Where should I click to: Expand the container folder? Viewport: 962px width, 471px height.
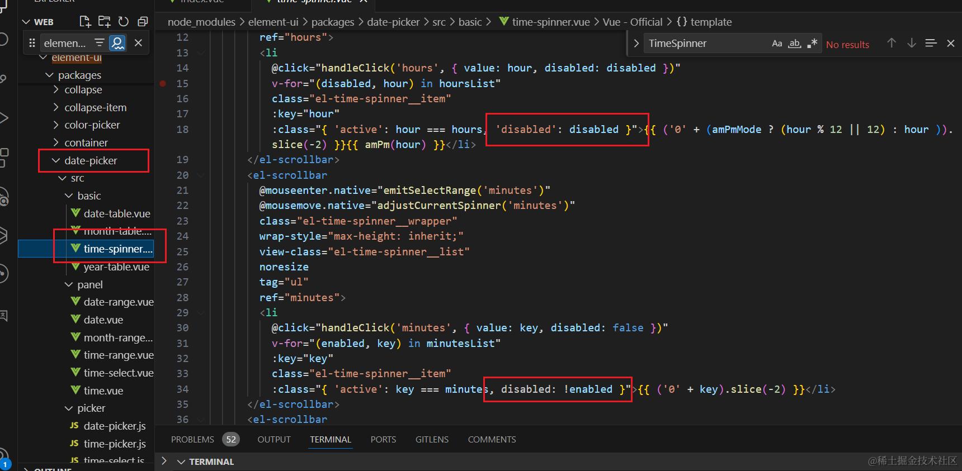(56, 142)
